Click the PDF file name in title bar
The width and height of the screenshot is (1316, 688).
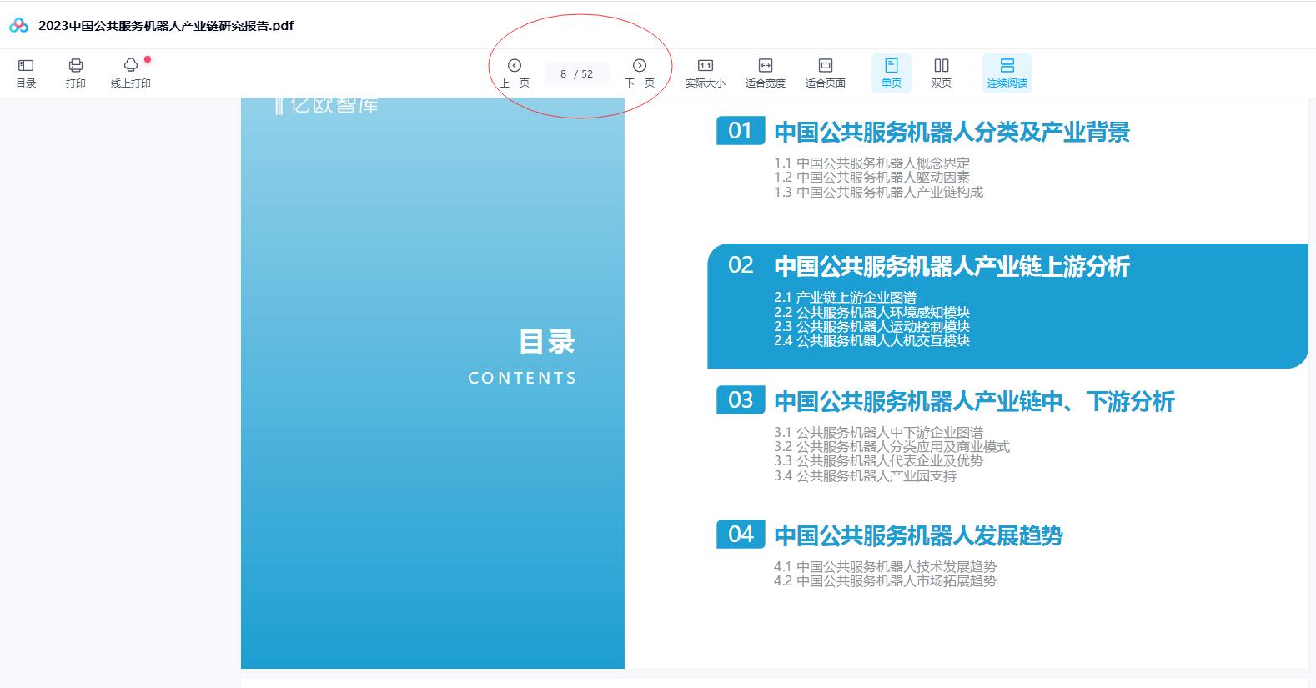(x=166, y=26)
